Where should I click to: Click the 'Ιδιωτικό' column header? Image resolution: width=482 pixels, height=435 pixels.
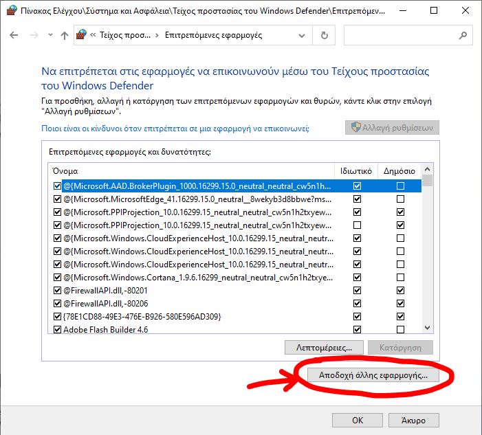[x=355, y=171]
